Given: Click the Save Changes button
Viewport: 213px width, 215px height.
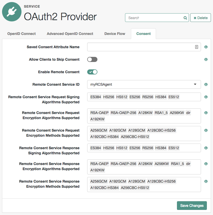Looking at the screenshot, I should tap(192, 206).
